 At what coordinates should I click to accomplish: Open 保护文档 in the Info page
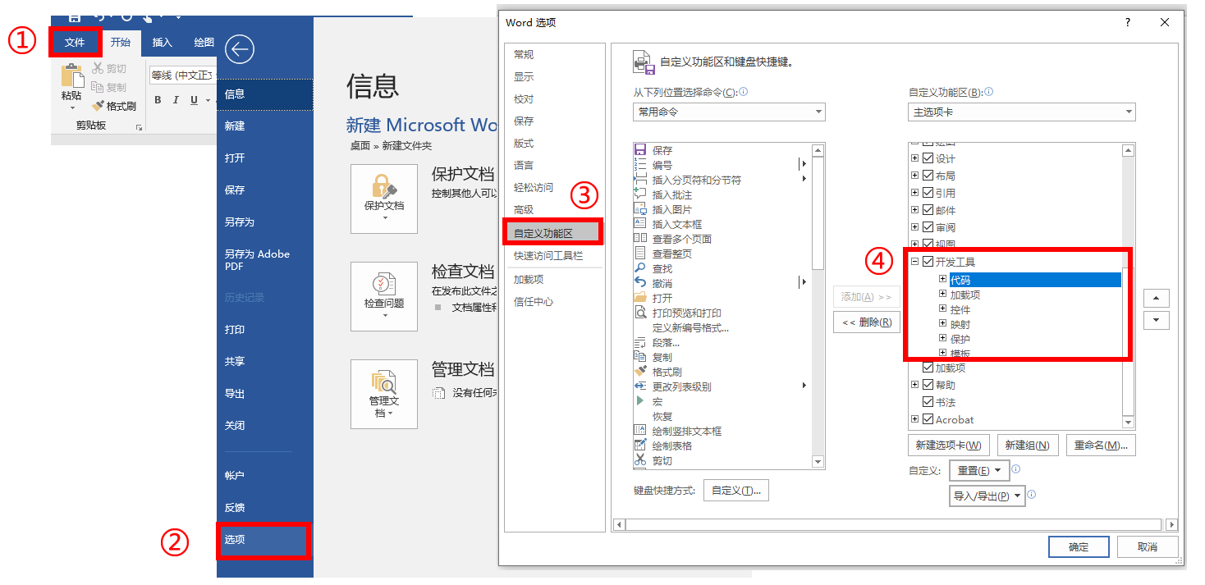coord(384,199)
